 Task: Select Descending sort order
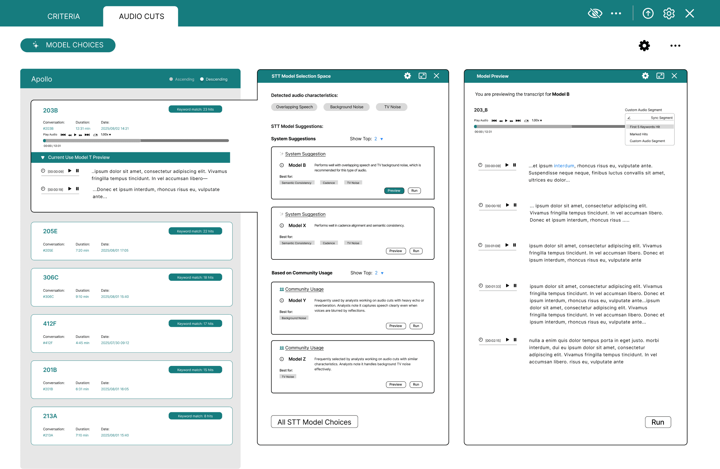pyautogui.click(x=202, y=79)
